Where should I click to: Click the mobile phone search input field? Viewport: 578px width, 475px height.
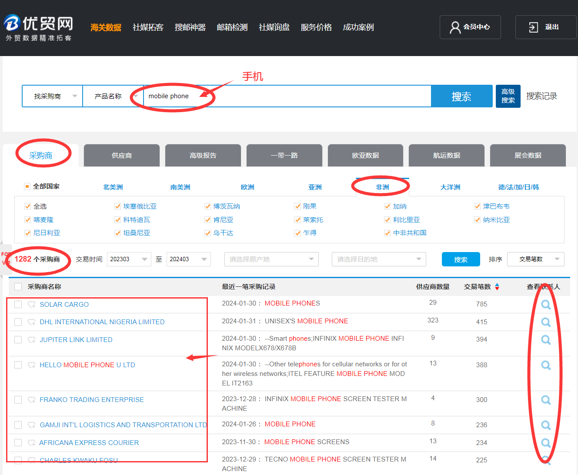pos(287,96)
